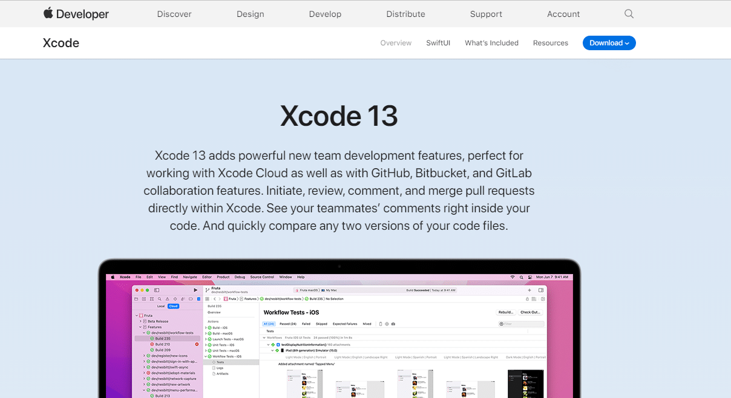Click the red error badge on Build 210

pyautogui.click(x=197, y=344)
